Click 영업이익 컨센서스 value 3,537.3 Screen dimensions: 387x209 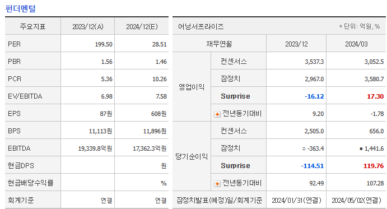pyautogui.click(x=314, y=62)
